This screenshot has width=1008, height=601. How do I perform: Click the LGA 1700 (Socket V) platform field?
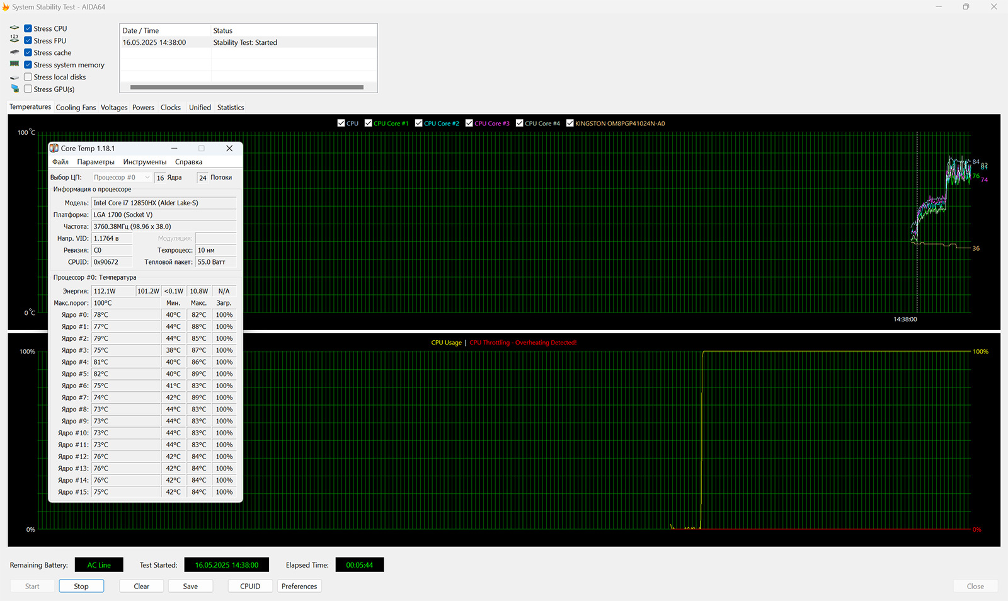point(164,215)
